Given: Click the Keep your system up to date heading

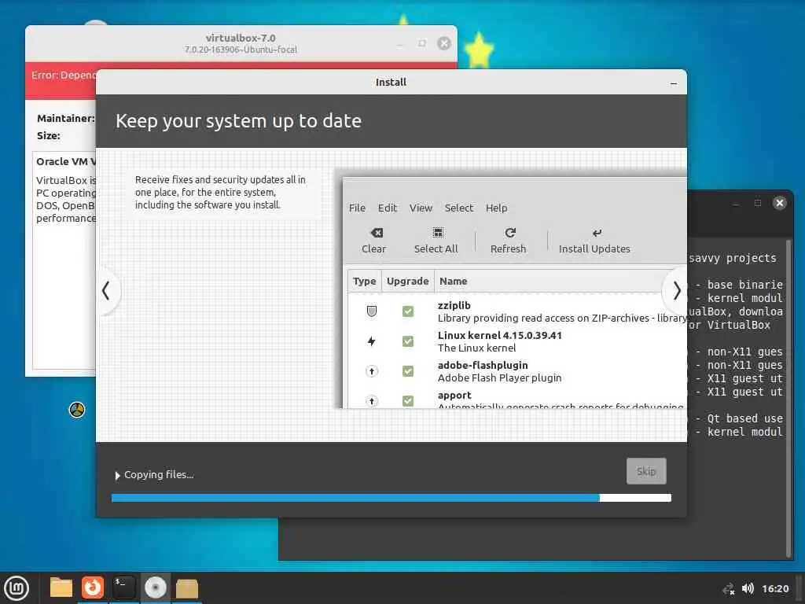Looking at the screenshot, I should 238,121.
